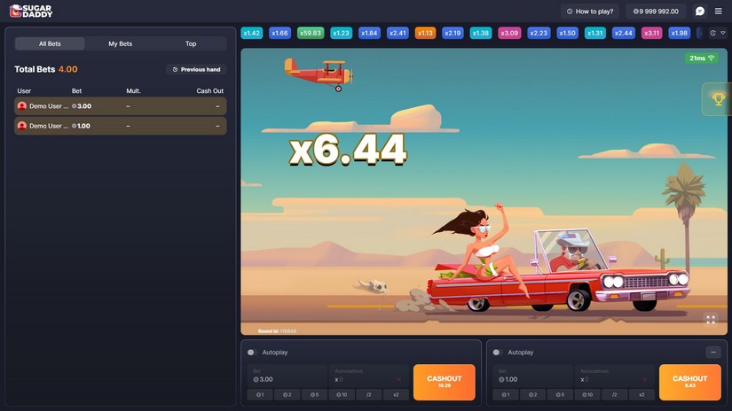Toggle Autoplay in the 1.00 bet panel

coord(498,353)
